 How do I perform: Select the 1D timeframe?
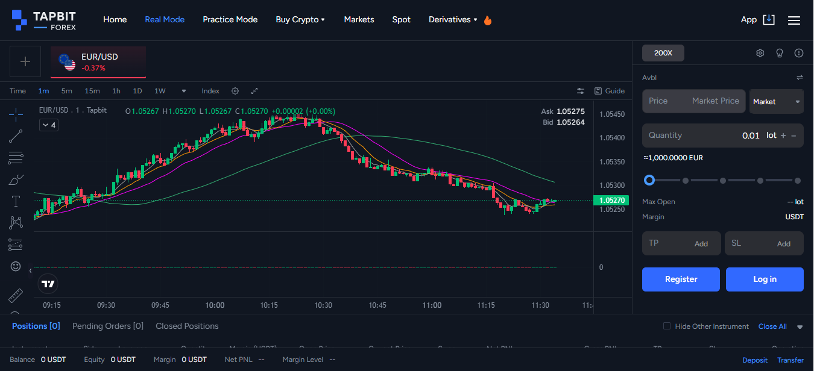137,91
